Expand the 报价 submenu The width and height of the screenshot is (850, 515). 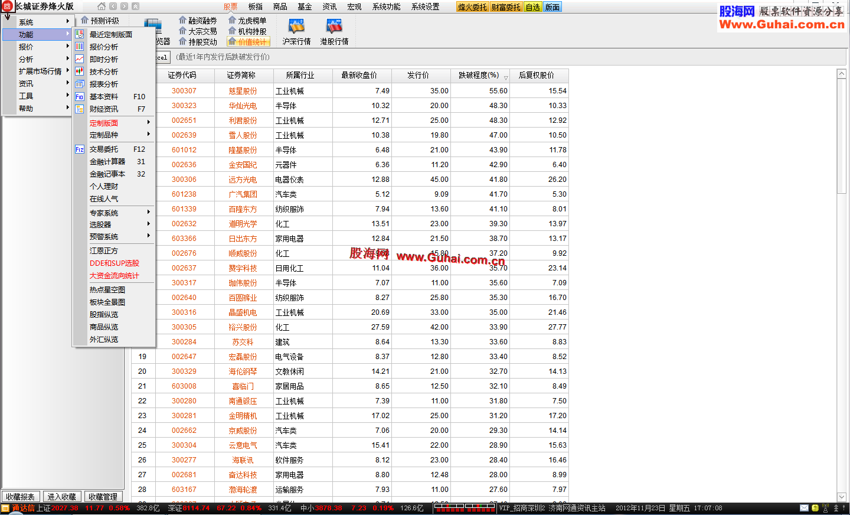click(37, 47)
